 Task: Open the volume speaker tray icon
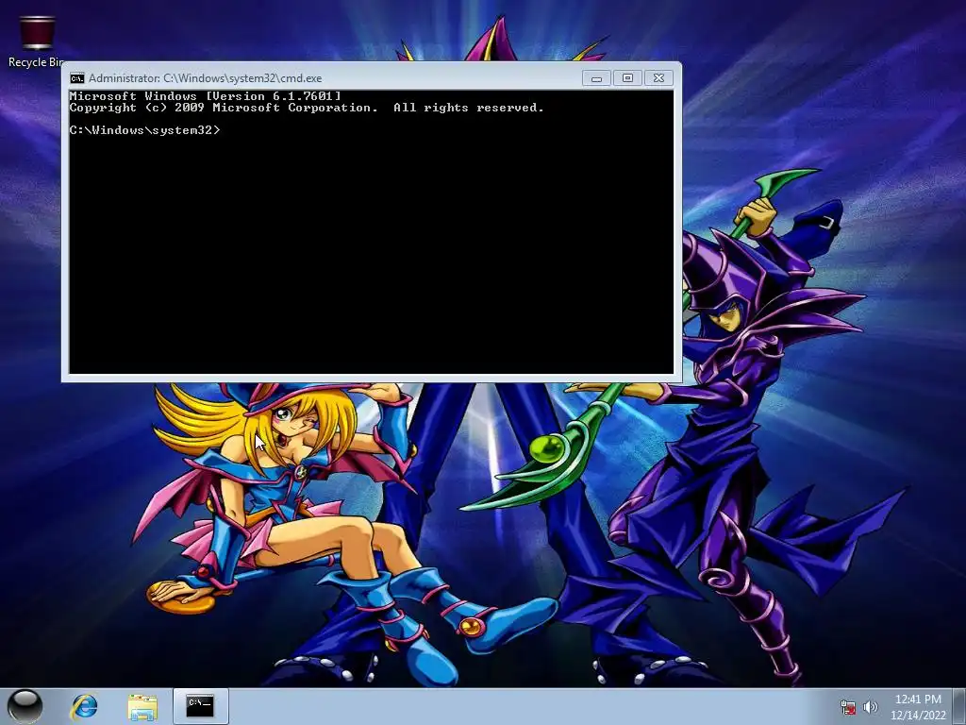click(x=870, y=707)
